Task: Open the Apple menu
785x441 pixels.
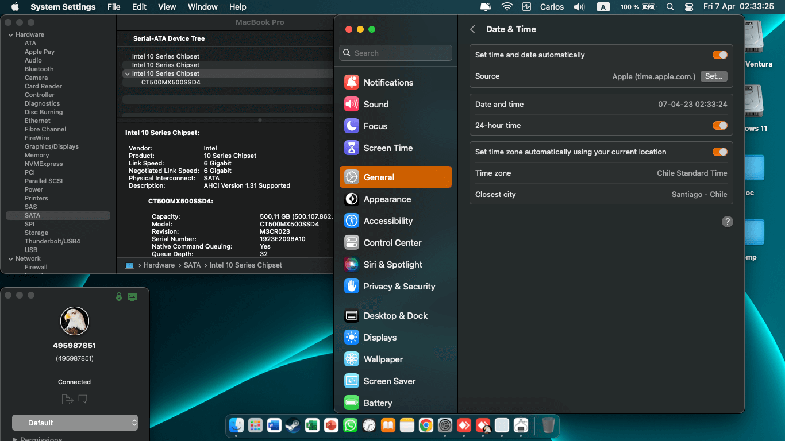Action: point(15,7)
